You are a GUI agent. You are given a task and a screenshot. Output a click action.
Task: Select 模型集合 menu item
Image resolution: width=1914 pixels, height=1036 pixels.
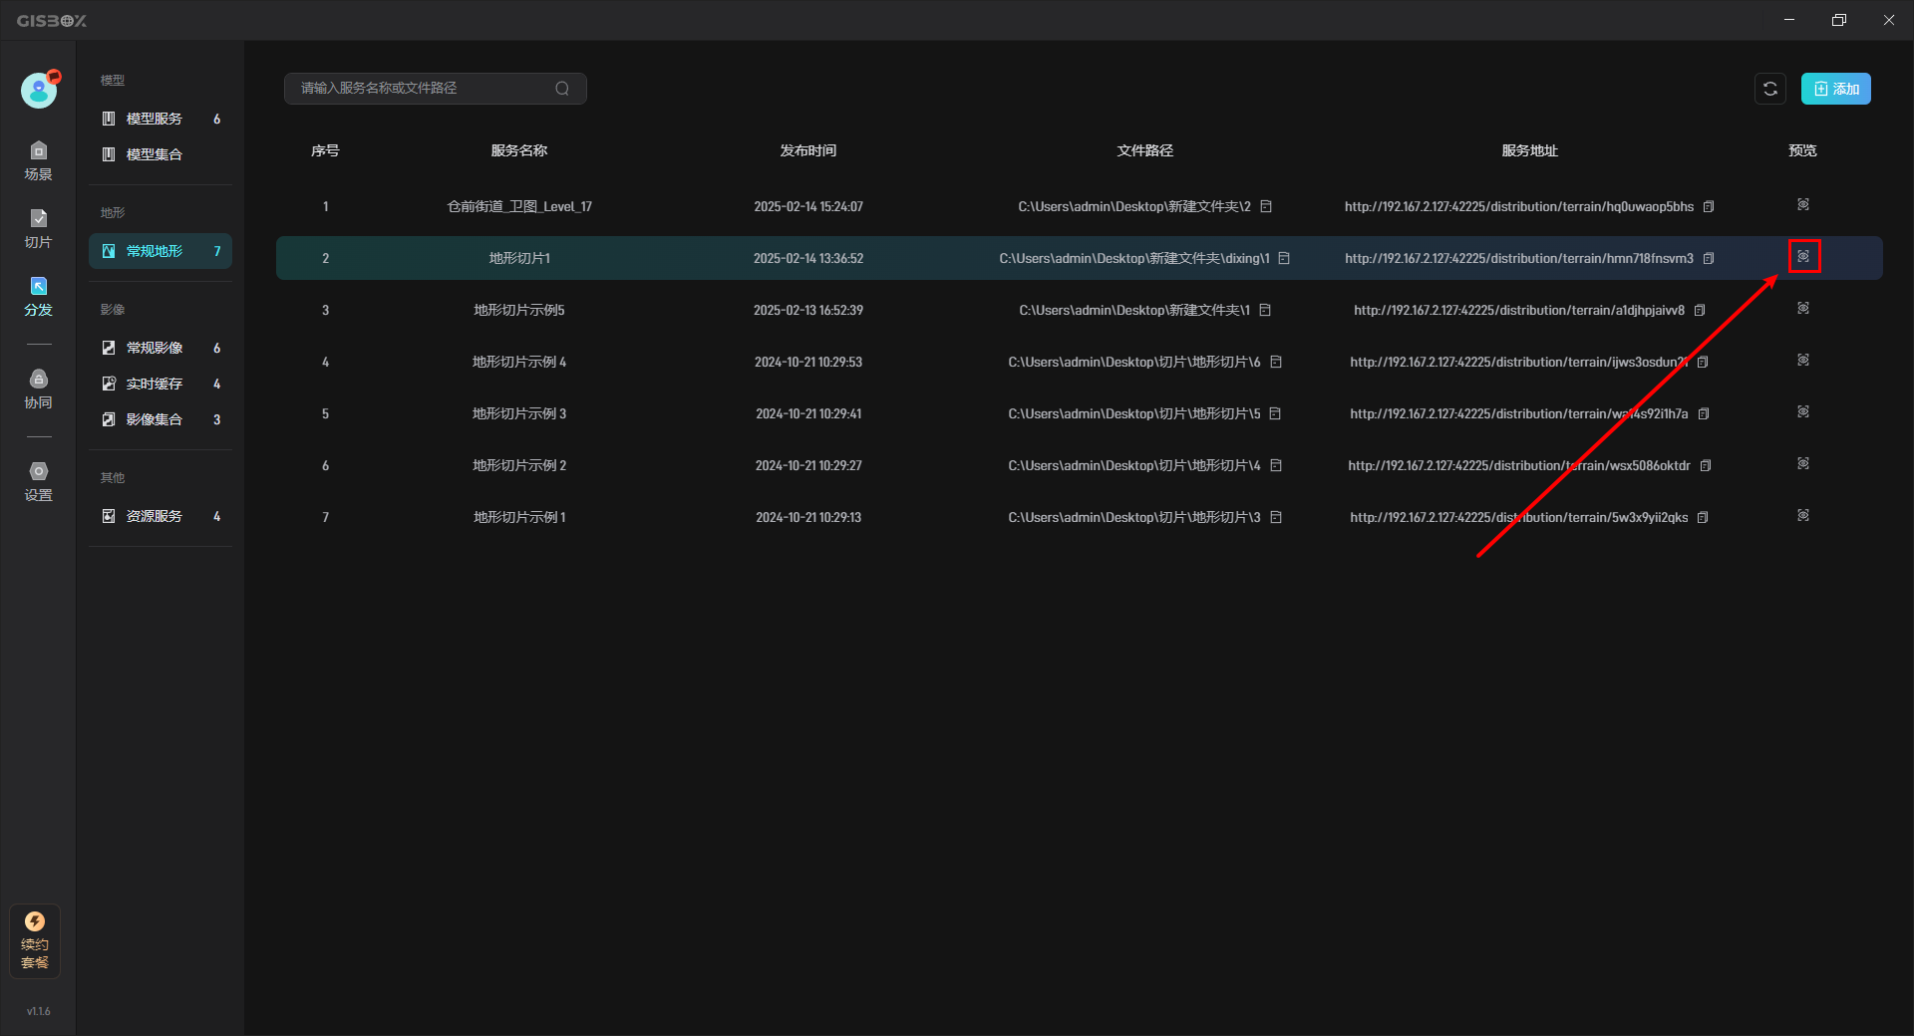pos(160,154)
